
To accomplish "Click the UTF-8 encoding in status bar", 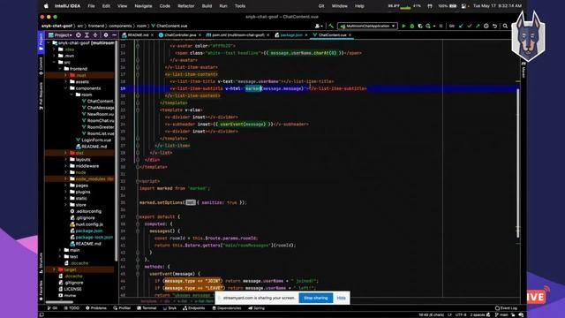I will click(461, 314).
